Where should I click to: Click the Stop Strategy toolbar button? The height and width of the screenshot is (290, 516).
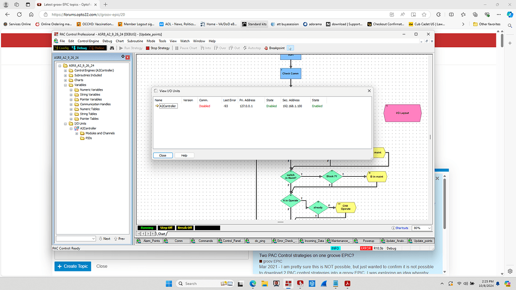[158, 48]
